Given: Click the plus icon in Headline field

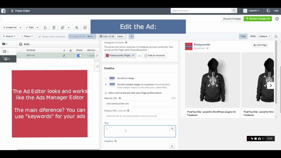Looking at the screenshot, I should pos(172,146).
